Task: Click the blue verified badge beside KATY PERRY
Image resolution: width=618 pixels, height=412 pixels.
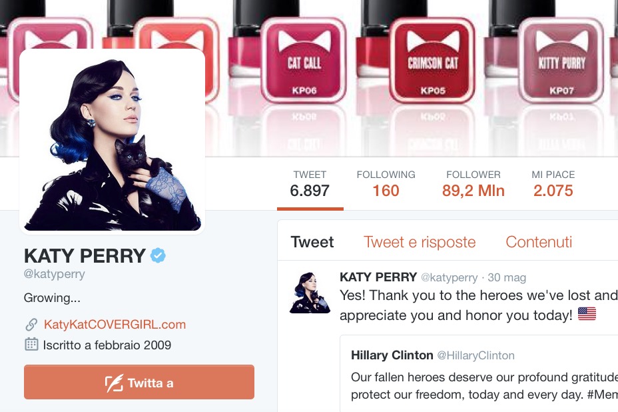Action: tap(158, 255)
